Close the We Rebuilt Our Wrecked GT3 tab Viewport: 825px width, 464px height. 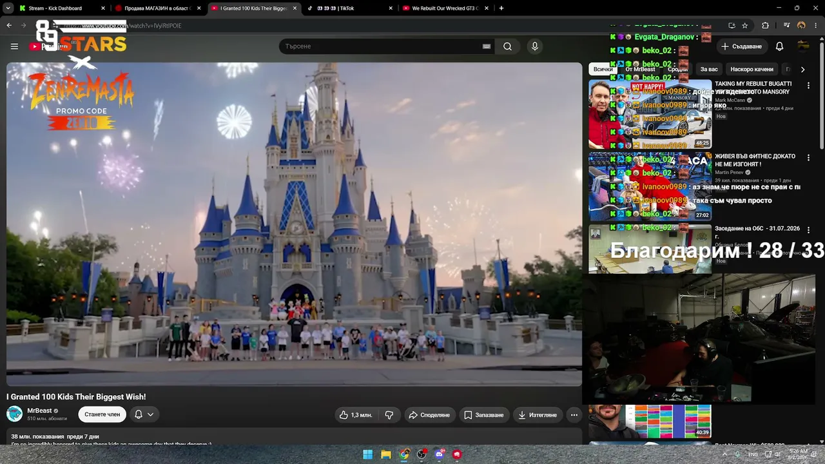(x=486, y=8)
